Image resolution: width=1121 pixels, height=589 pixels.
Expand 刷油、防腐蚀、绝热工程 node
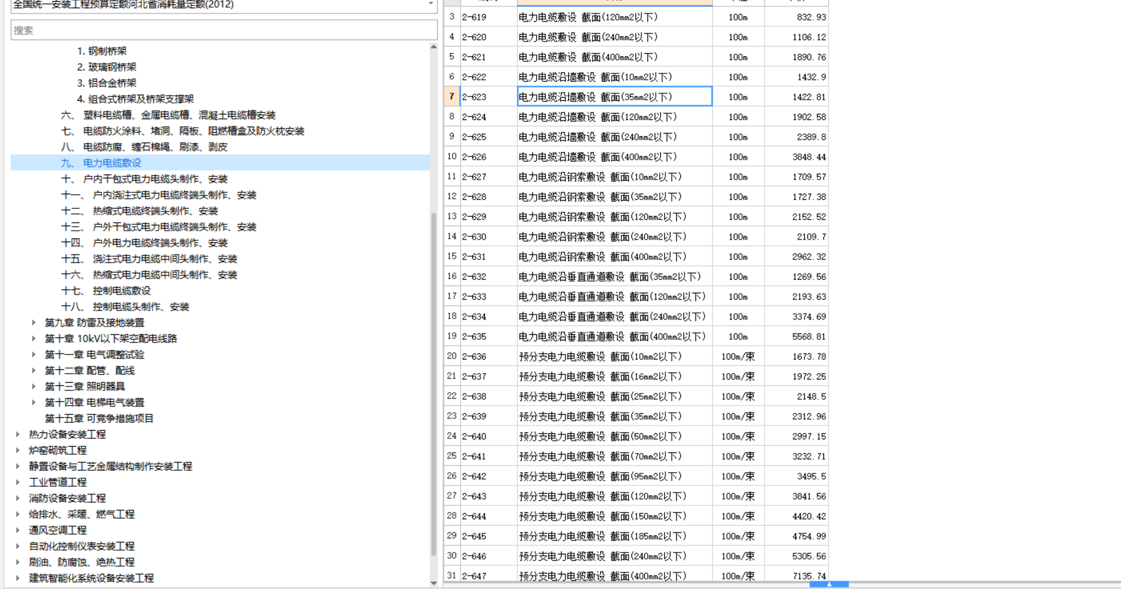[x=18, y=562]
